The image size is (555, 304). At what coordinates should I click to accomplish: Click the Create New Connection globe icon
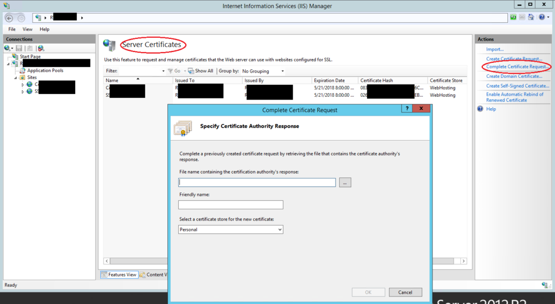[x=8, y=48]
